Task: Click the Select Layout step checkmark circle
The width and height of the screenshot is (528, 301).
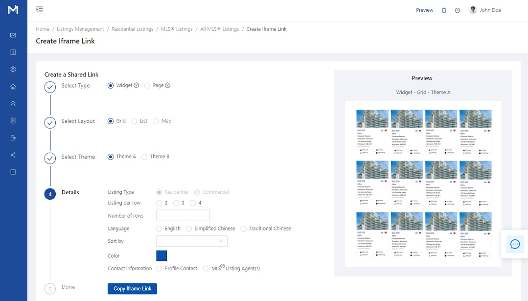Action: [50, 123]
